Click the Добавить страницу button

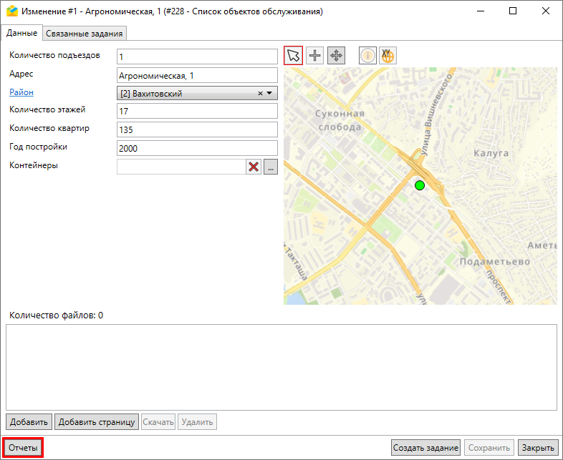point(97,422)
